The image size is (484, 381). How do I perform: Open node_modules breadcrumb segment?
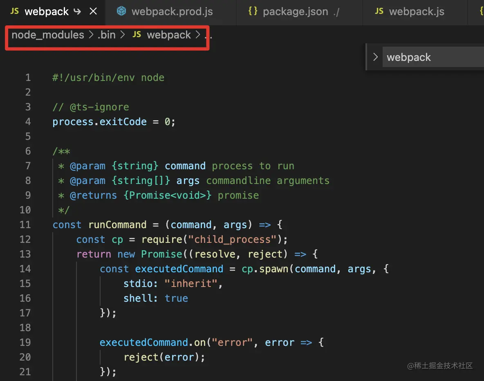click(x=48, y=35)
